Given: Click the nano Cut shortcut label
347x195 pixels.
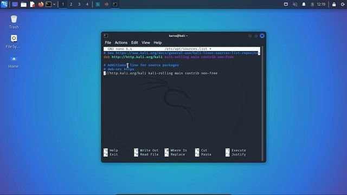Looking at the screenshot, I should tap(204, 151).
